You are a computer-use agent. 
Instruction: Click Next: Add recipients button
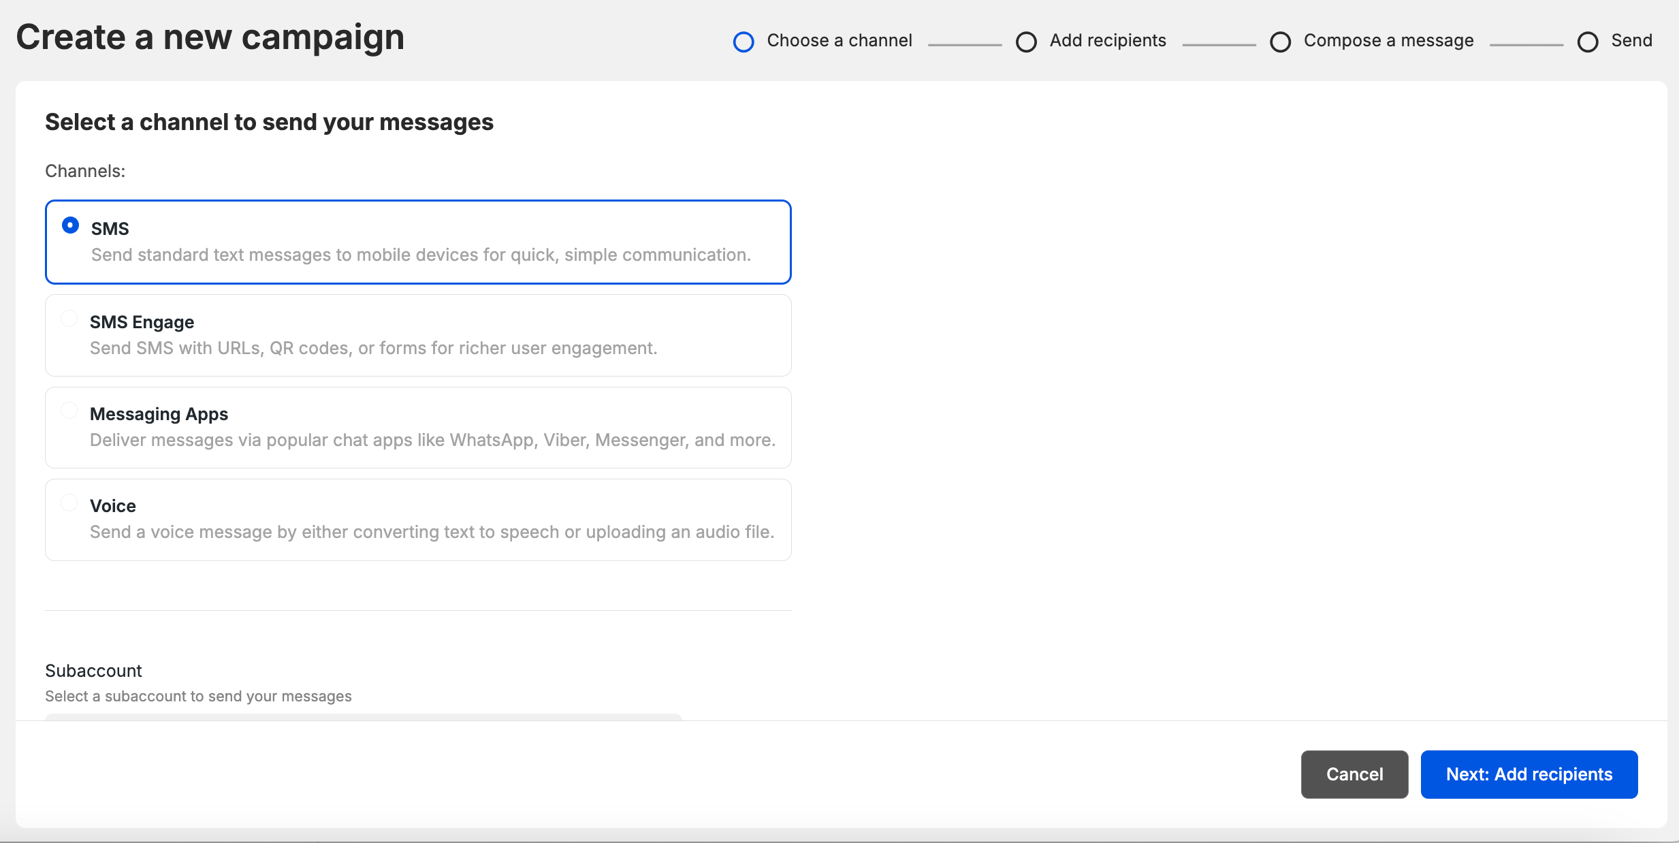tap(1529, 774)
